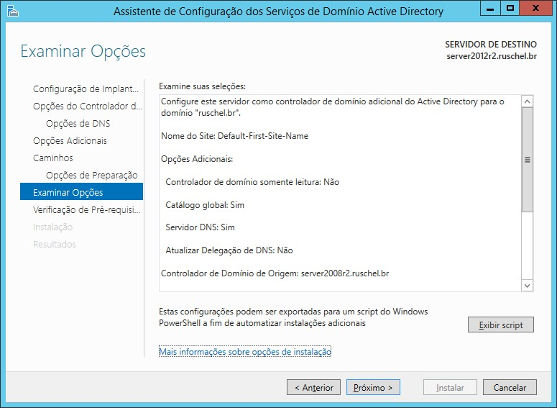The height and width of the screenshot is (408, 557).
Task: Click the 'Configure este servidor como controlador' paragraph
Action: 333,107
